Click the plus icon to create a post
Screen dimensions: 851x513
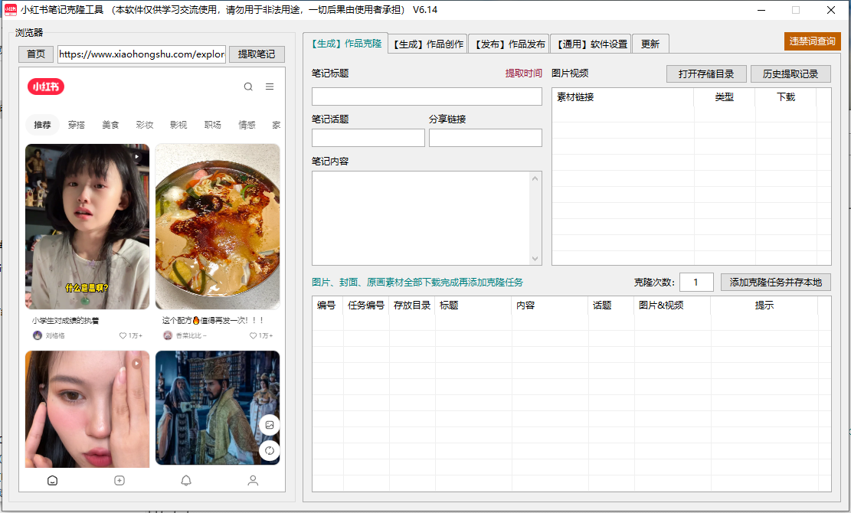[119, 480]
